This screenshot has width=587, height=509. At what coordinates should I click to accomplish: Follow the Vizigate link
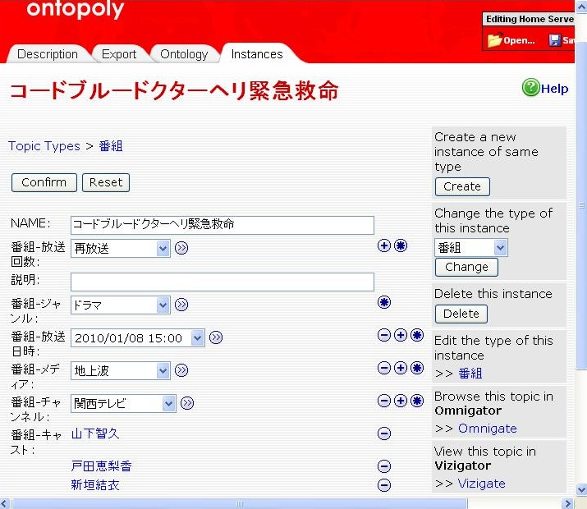[481, 484]
